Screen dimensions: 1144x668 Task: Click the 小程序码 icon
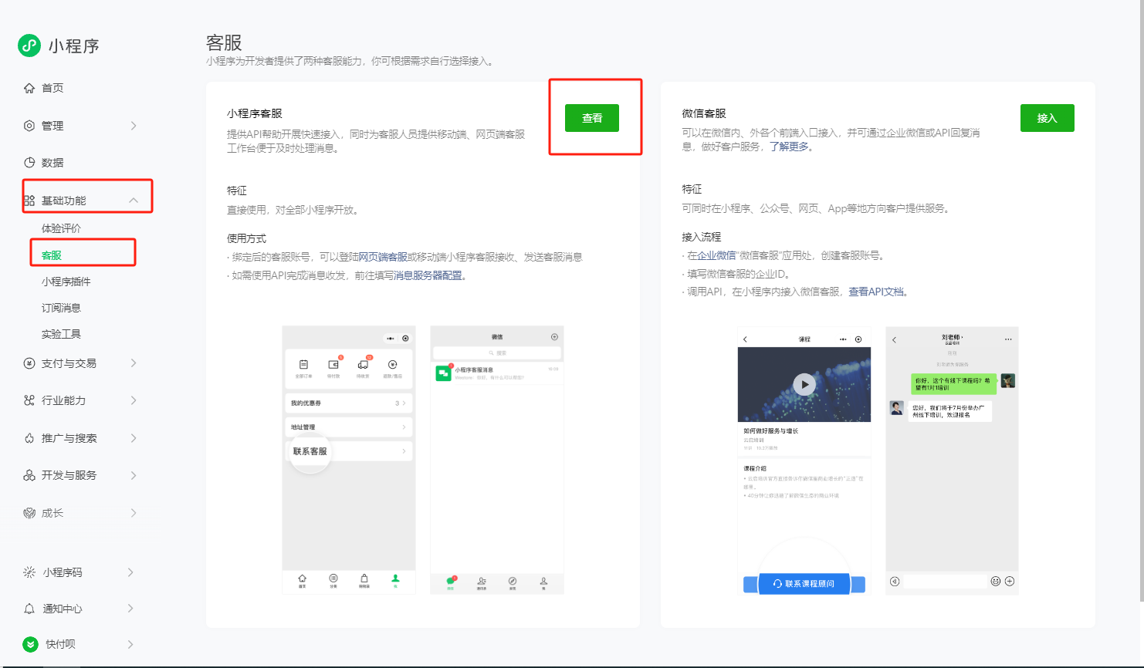29,572
